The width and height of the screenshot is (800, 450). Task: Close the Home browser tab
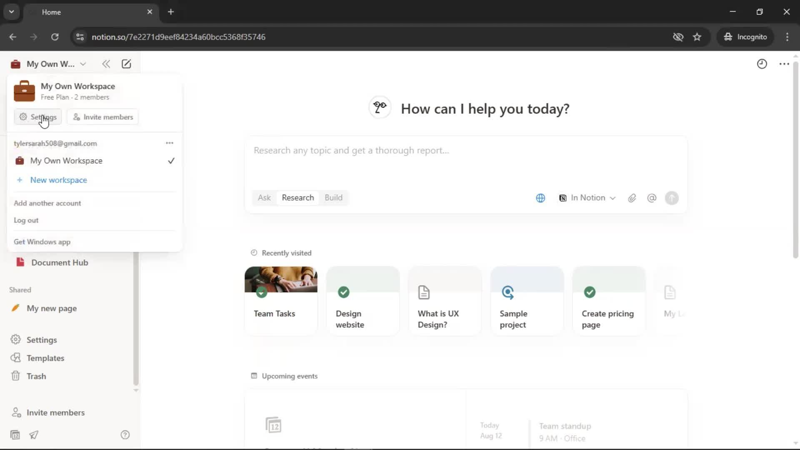(150, 12)
